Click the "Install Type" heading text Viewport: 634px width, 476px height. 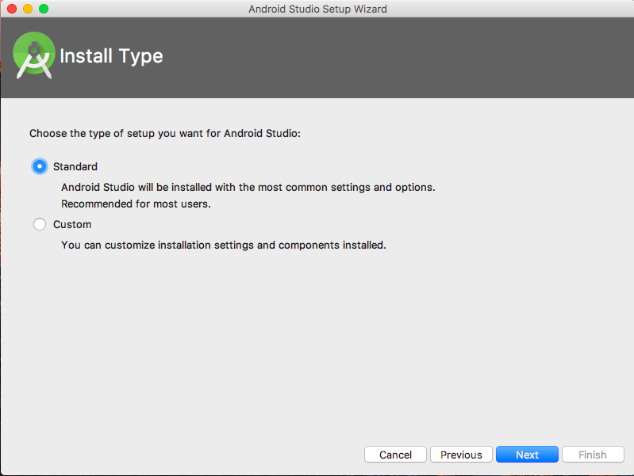point(111,56)
